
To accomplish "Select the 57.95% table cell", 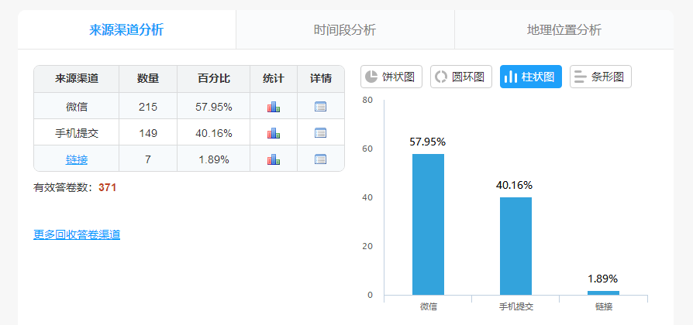I will (213, 106).
